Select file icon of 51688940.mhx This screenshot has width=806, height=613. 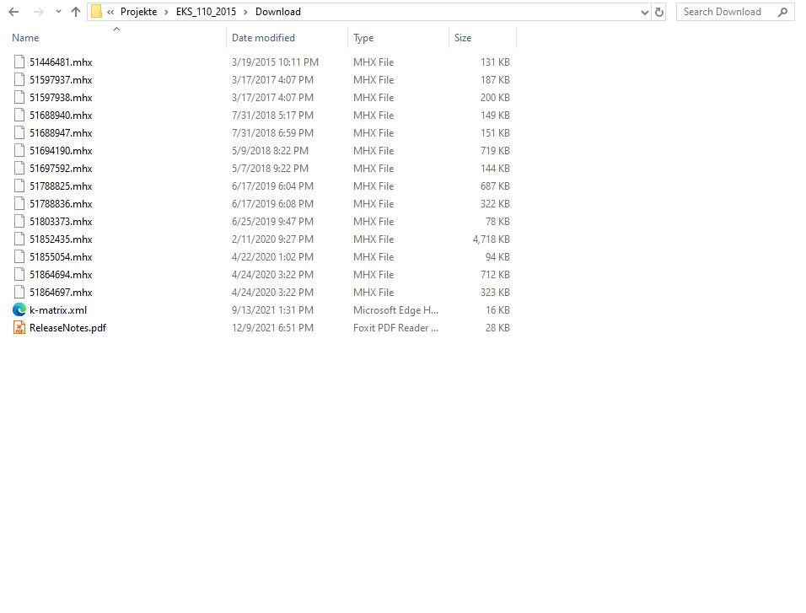(x=19, y=116)
